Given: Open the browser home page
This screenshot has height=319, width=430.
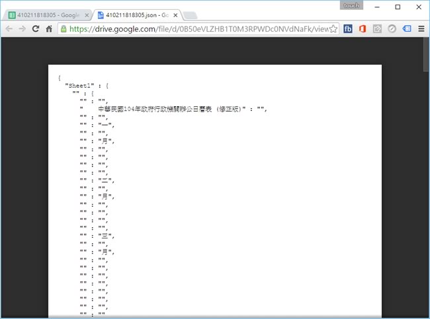Looking at the screenshot, I should click(x=49, y=28).
